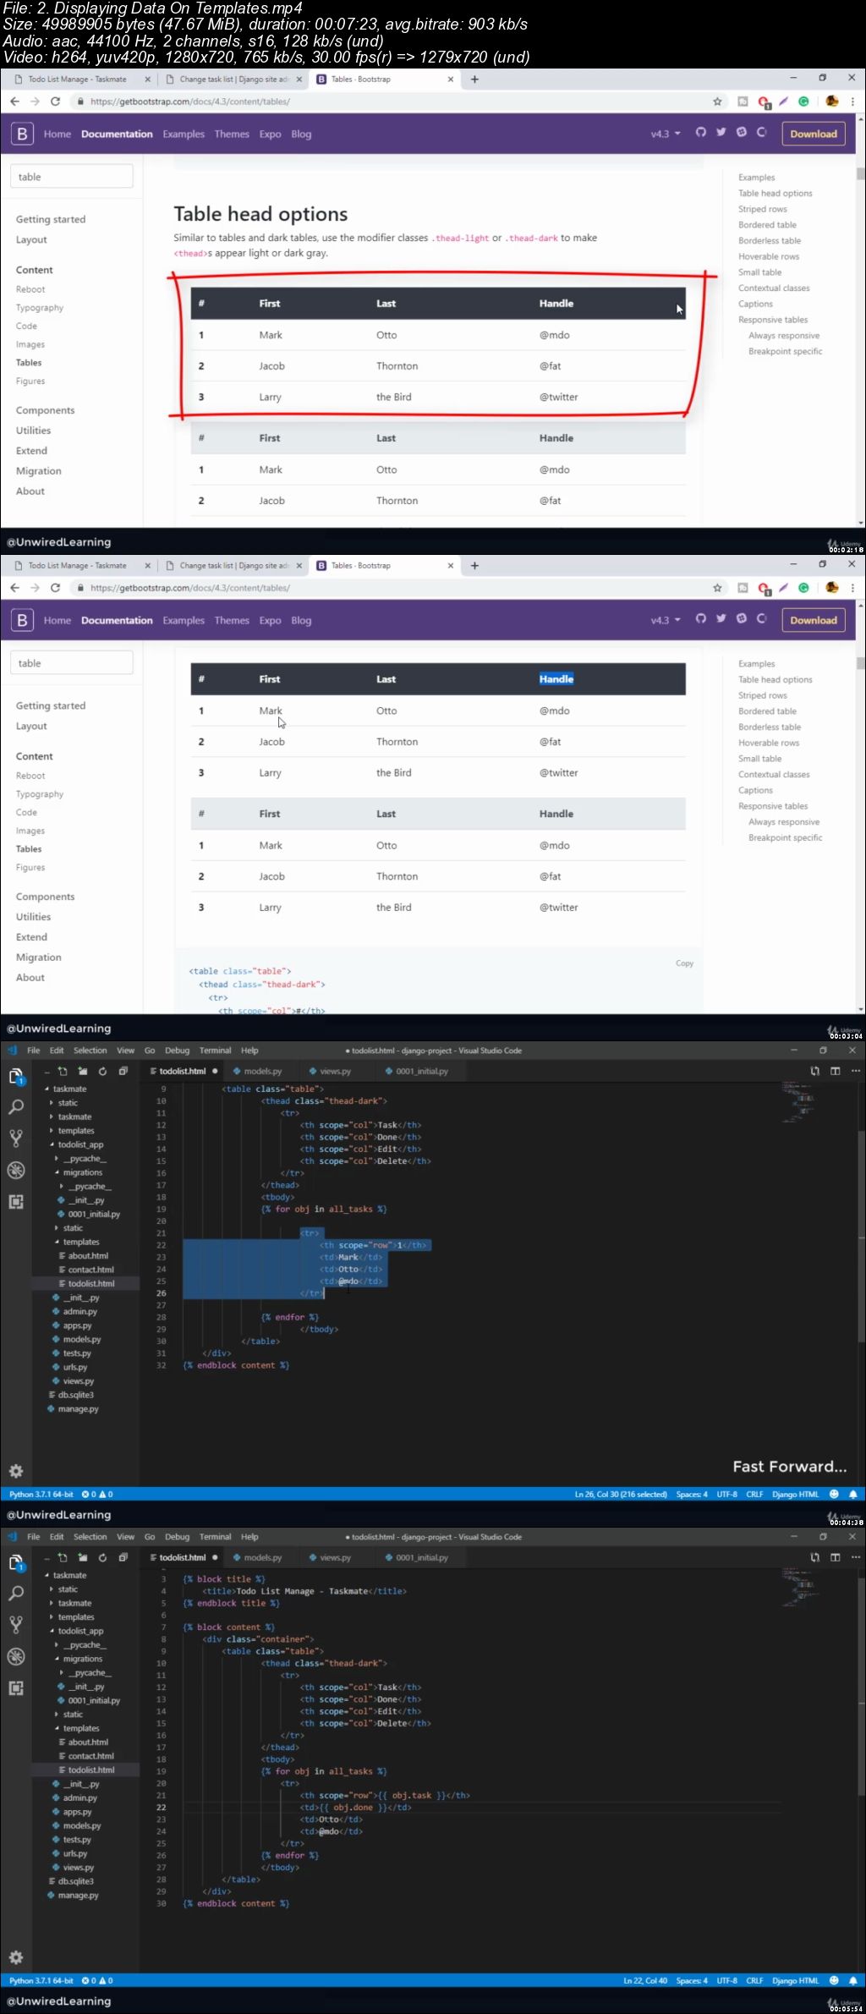Open Extensions view in the Fast Forward editor
This screenshot has height=2014, width=866.
point(16,1202)
